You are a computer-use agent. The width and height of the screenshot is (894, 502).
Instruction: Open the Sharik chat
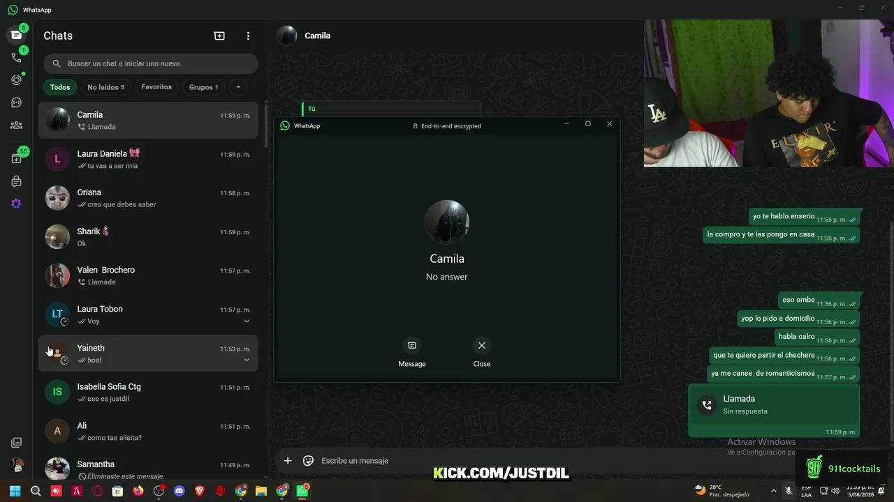point(148,237)
